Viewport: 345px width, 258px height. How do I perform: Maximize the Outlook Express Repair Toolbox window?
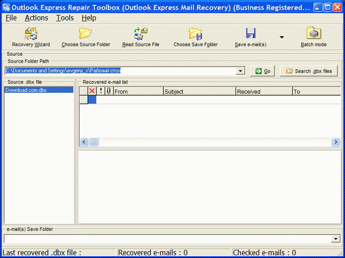point(327,8)
